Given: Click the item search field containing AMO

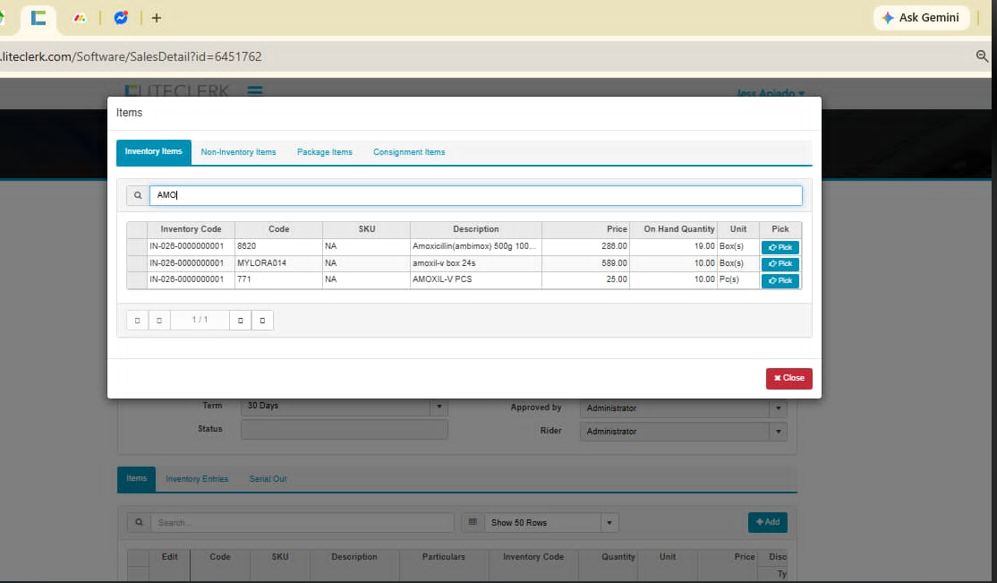Looking at the screenshot, I should coord(475,195).
